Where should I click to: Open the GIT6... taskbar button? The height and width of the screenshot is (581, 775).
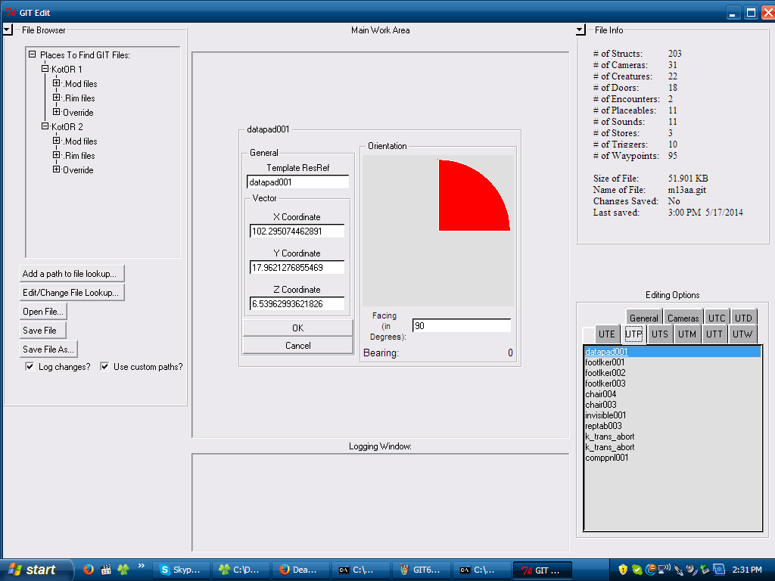click(x=421, y=570)
